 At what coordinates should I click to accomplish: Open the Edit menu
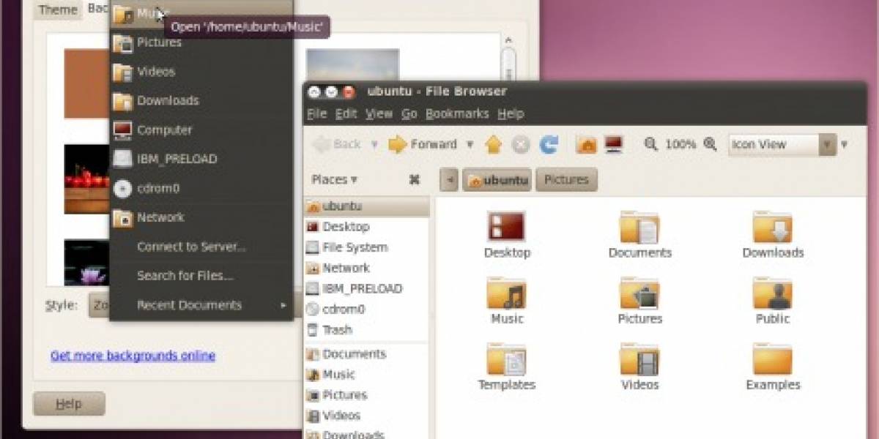[346, 113]
